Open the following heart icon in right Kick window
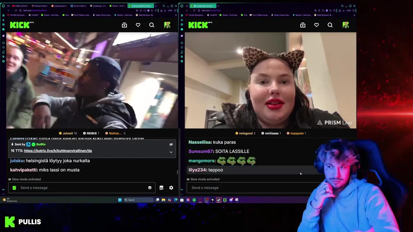413x232 pixels. click(317, 25)
